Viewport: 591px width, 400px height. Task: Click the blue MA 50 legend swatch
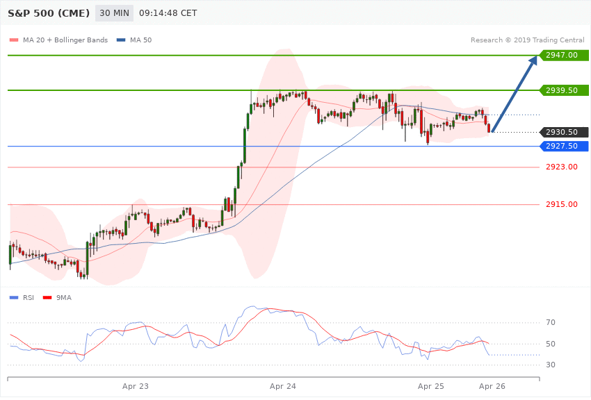click(x=121, y=40)
